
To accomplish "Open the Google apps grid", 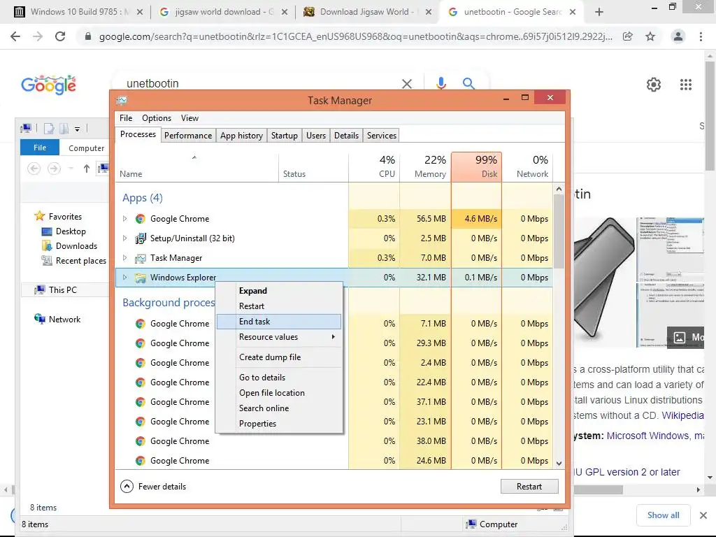I will pyautogui.click(x=686, y=85).
